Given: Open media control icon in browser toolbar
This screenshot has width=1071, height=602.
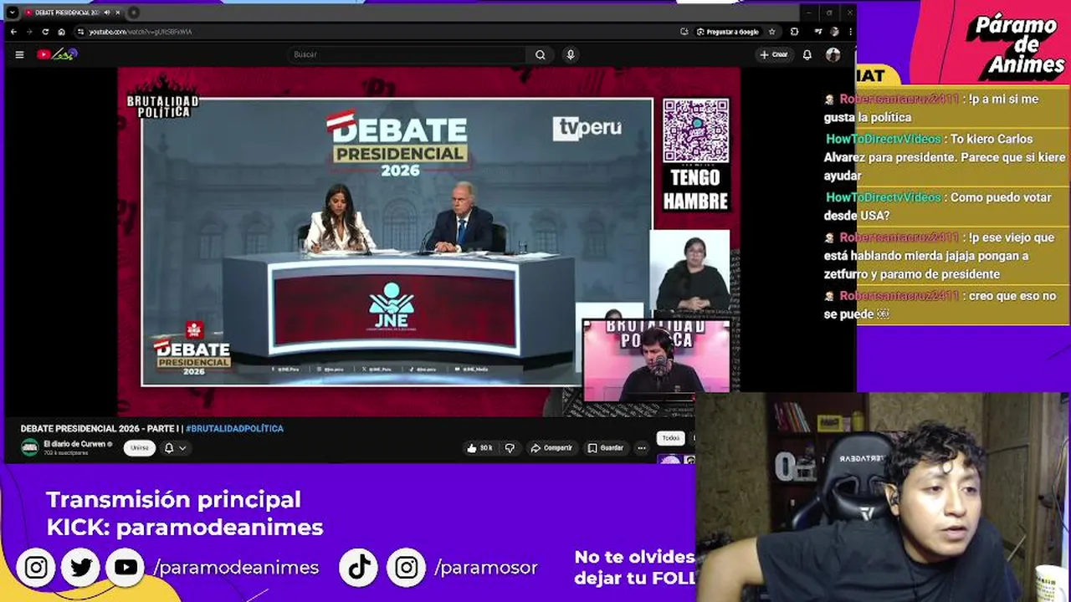Looking at the screenshot, I should 817,32.
